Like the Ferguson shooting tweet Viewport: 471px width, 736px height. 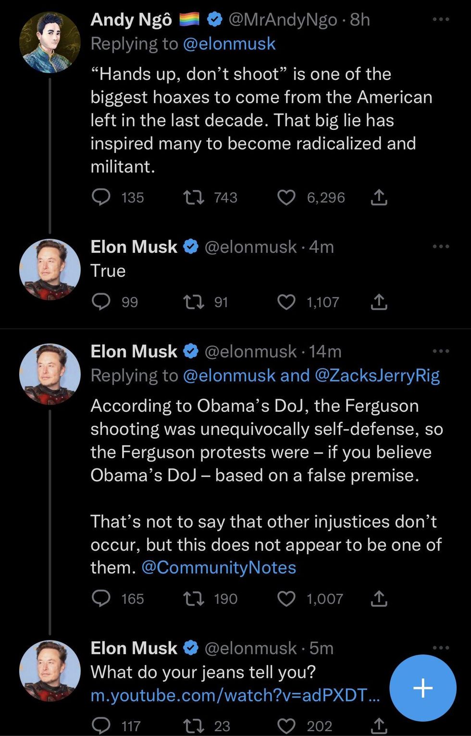tap(286, 599)
